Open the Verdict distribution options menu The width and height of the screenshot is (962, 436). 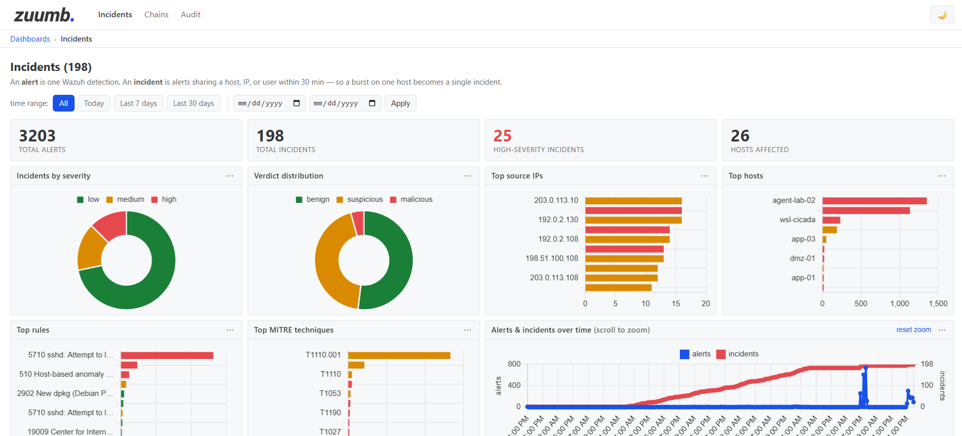467,176
